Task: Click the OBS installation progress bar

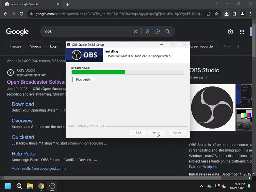Action: pyautogui.click(x=128, y=72)
